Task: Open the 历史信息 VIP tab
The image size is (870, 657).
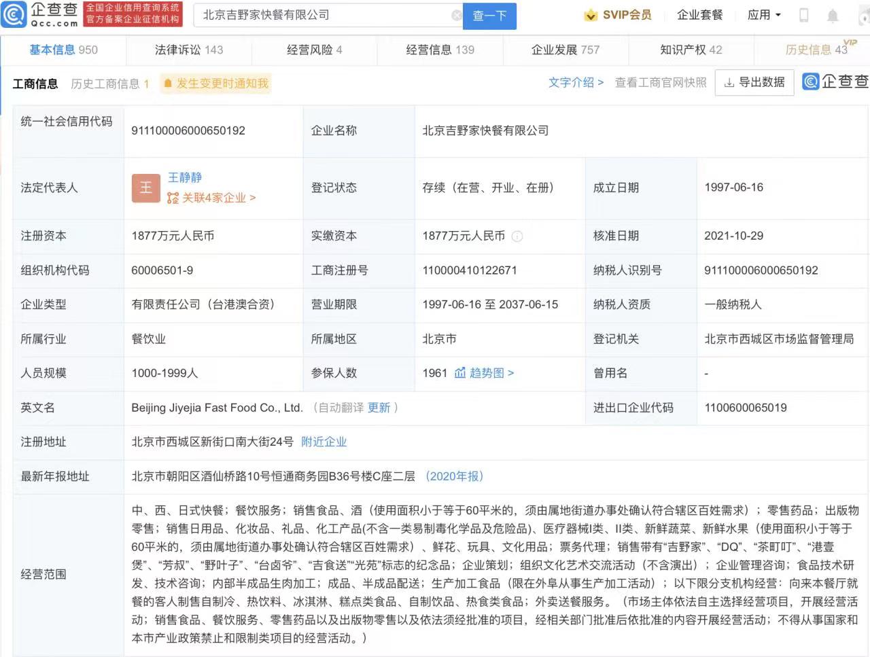Action: [x=817, y=50]
